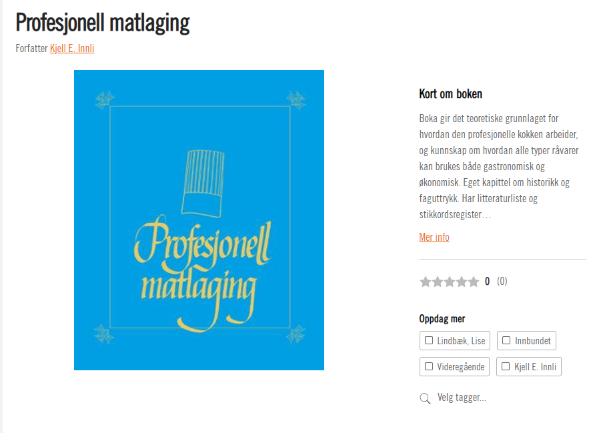Click the Profesjonell matlaging page title
This screenshot has width=593, height=433.
(103, 23)
